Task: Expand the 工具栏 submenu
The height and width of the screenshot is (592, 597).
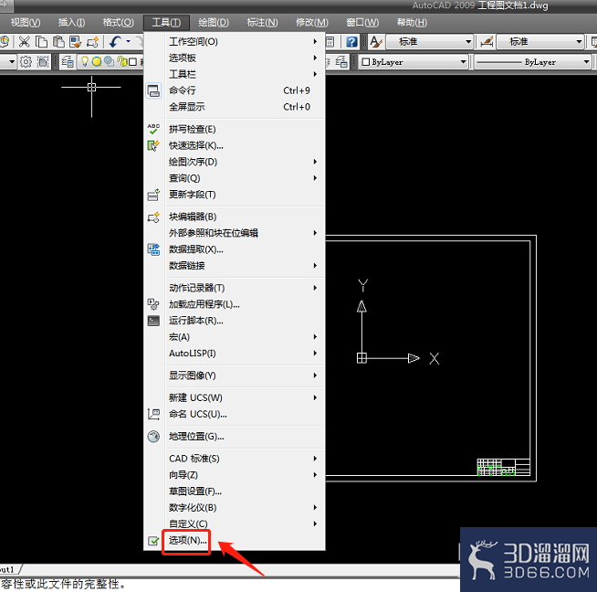Action: coord(235,74)
